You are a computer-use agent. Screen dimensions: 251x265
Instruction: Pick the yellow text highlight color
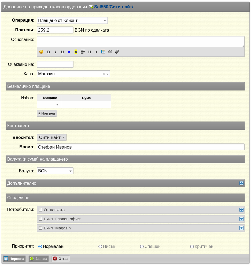(76, 52)
